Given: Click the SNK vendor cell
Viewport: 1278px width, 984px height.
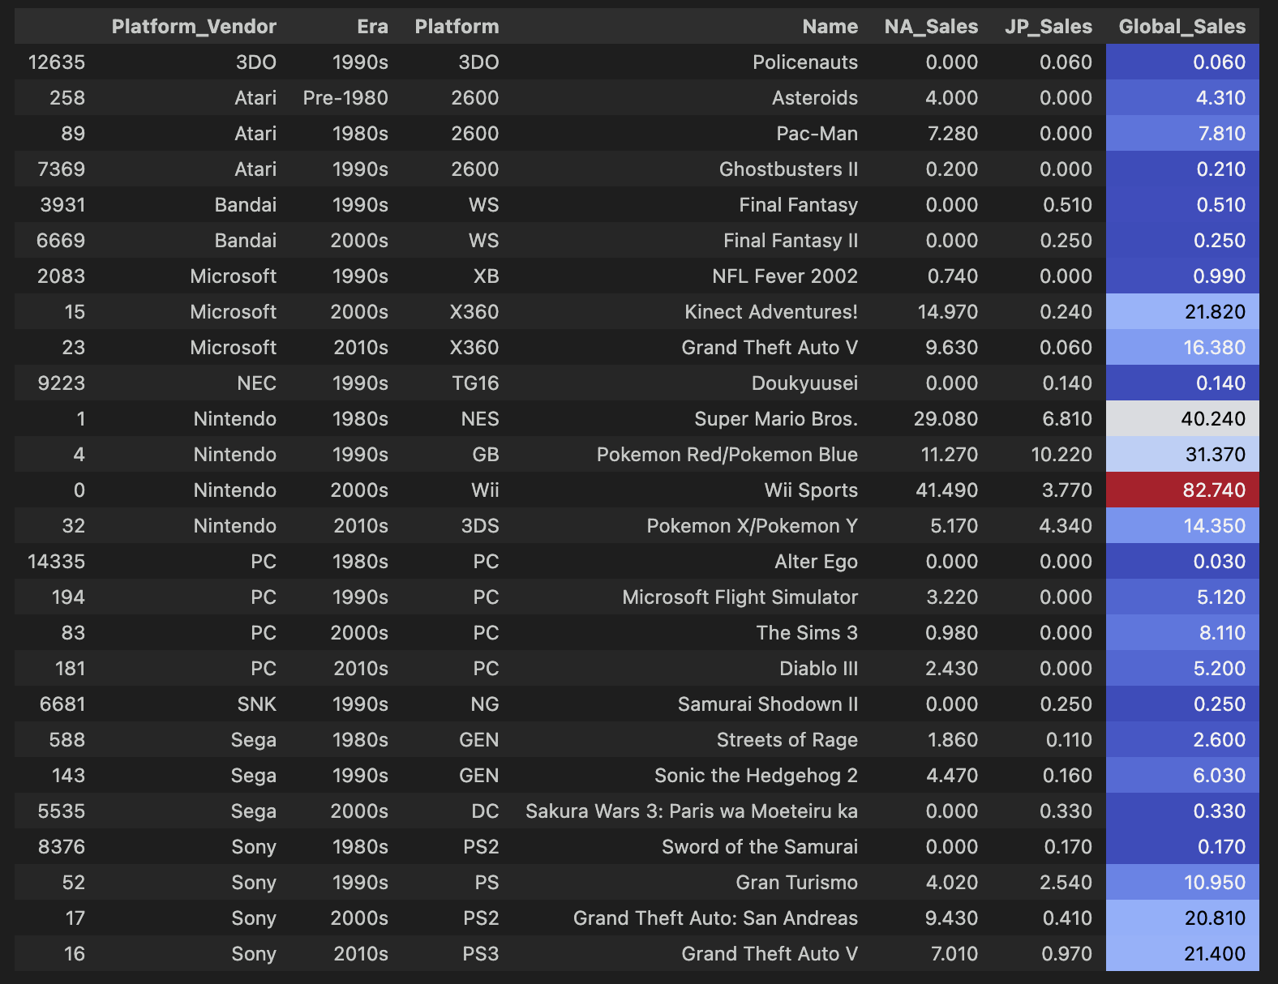Looking at the screenshot, I should click(257, 704).
